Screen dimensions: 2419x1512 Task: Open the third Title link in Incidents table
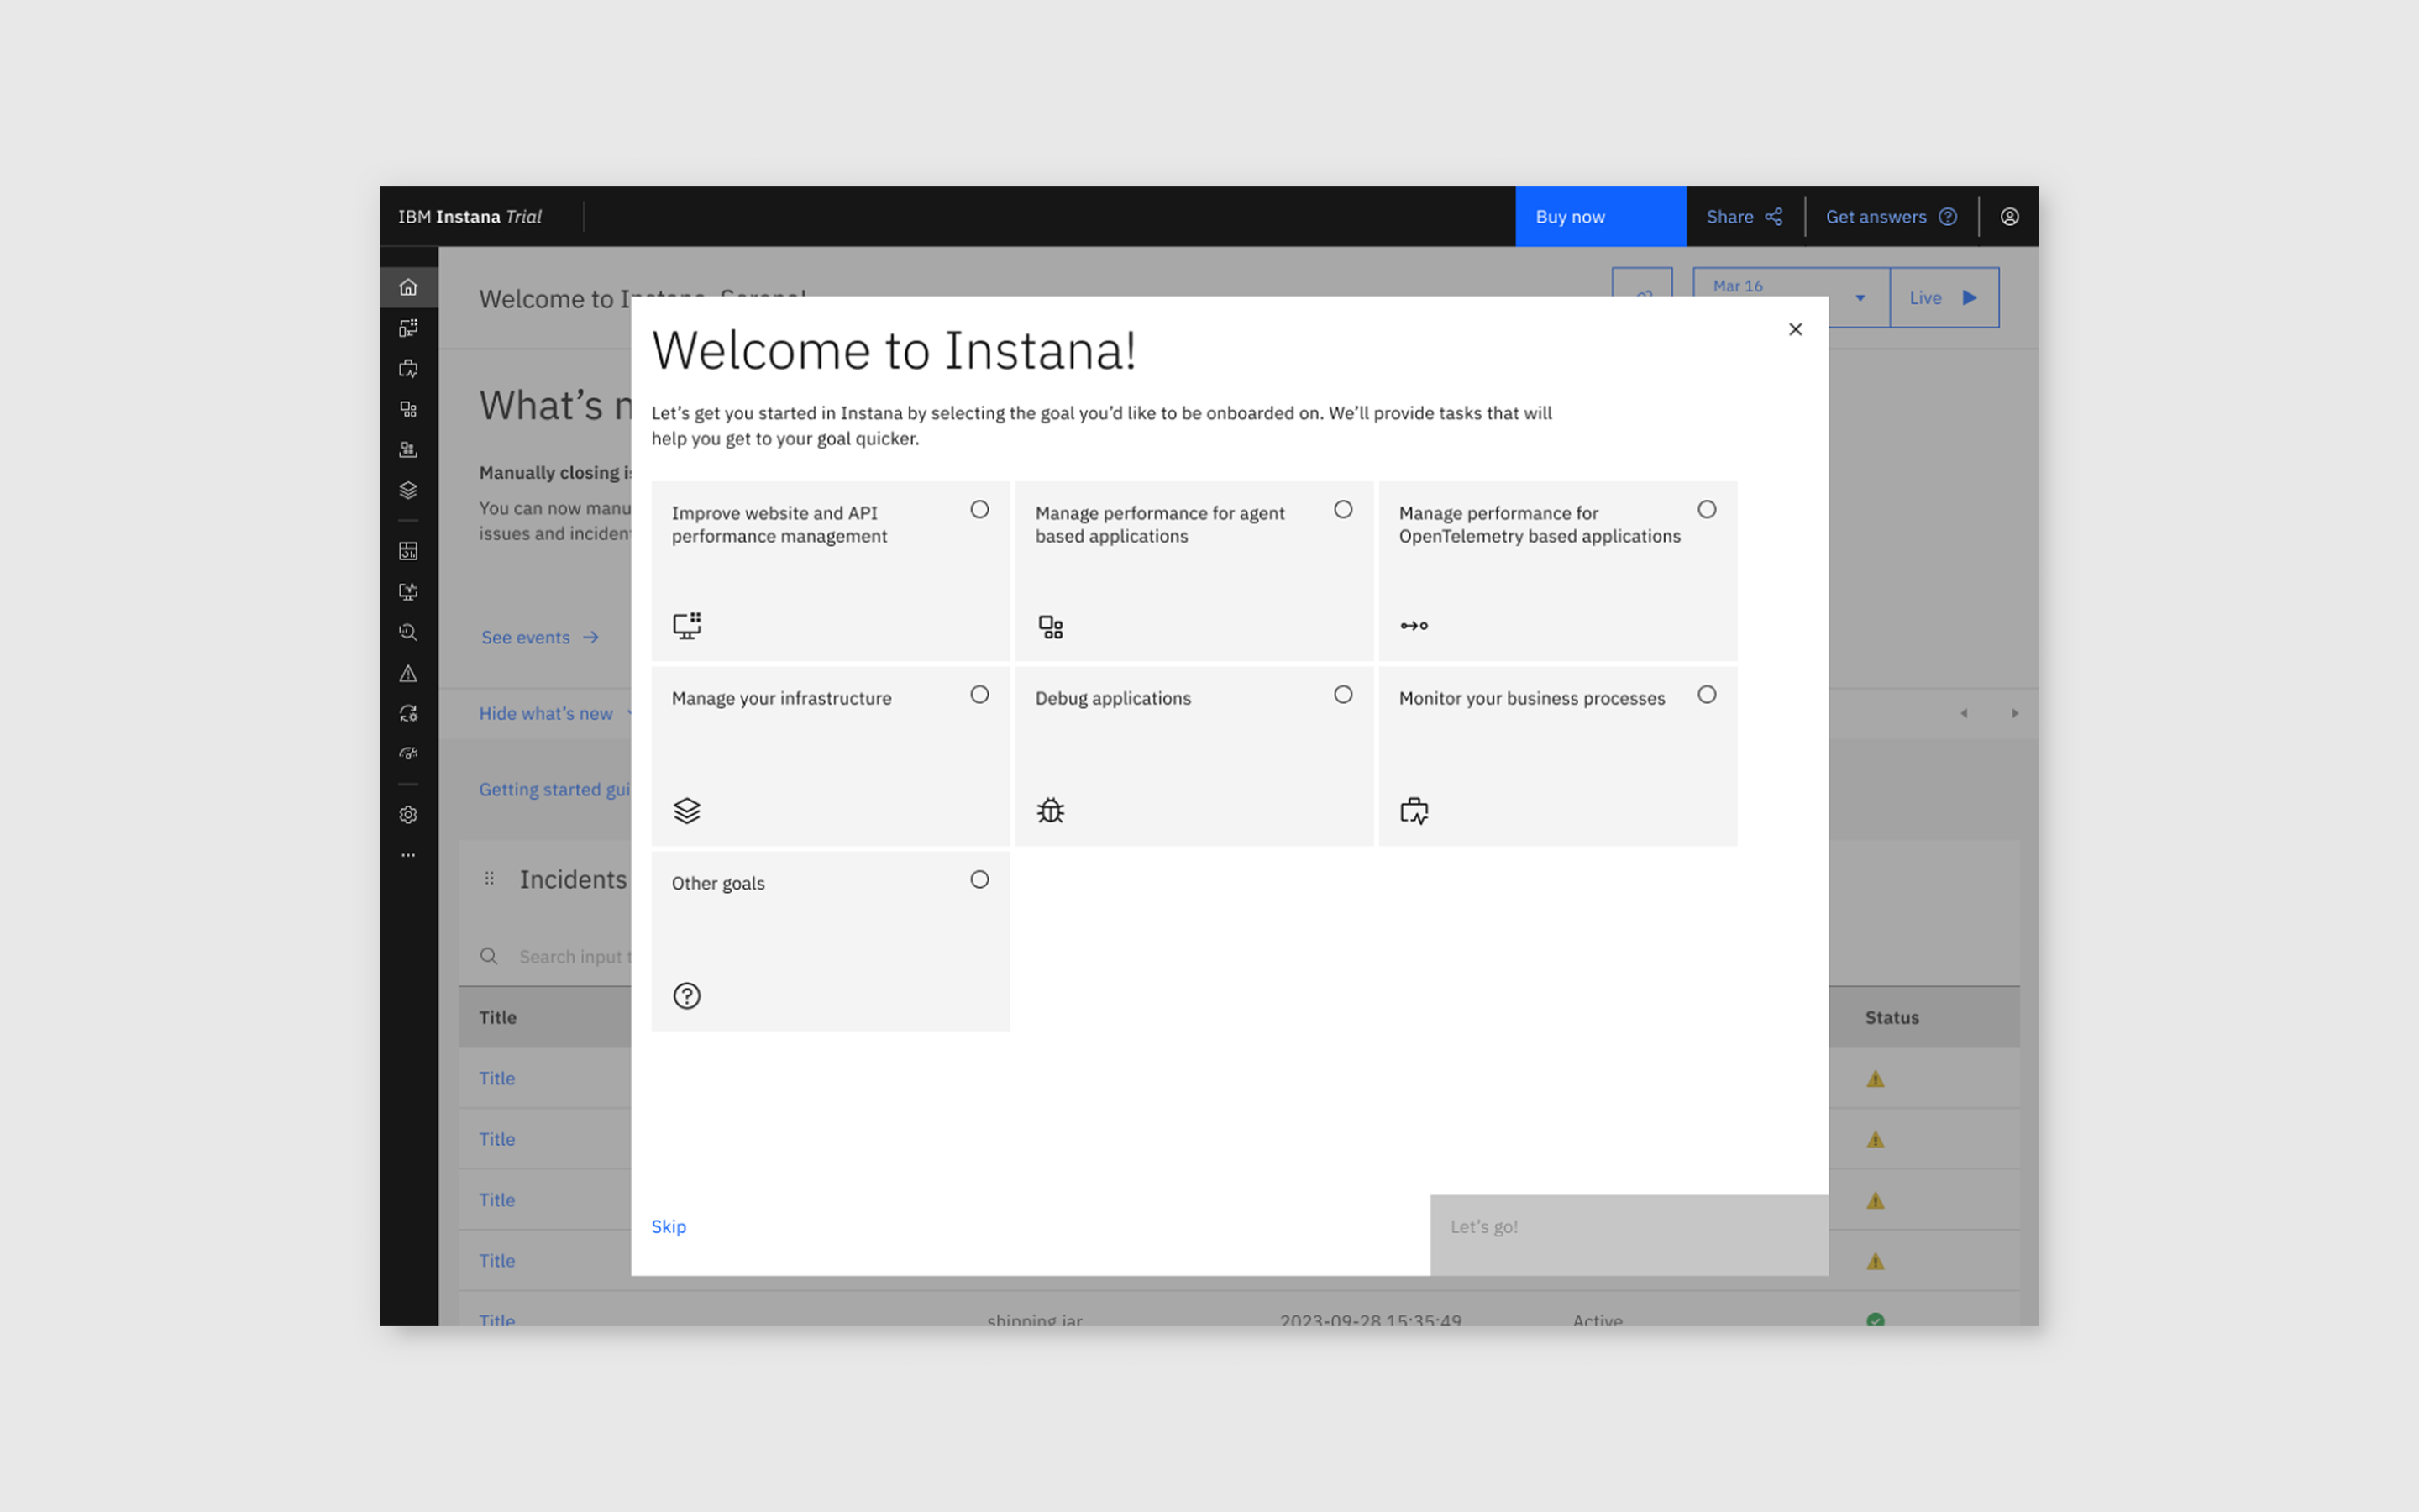tap(496, 1200)
